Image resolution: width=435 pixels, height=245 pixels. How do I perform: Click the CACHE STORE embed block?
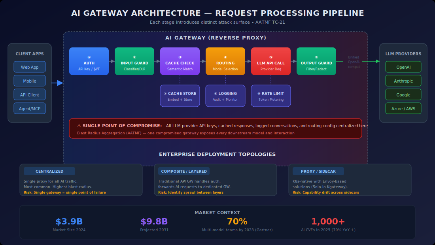[x=180, y=96]
